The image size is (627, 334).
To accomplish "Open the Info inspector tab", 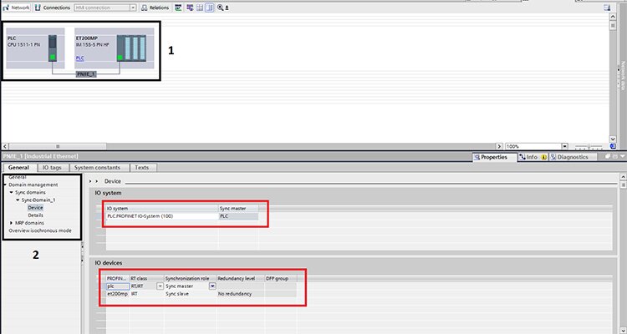I will (533, 157).
